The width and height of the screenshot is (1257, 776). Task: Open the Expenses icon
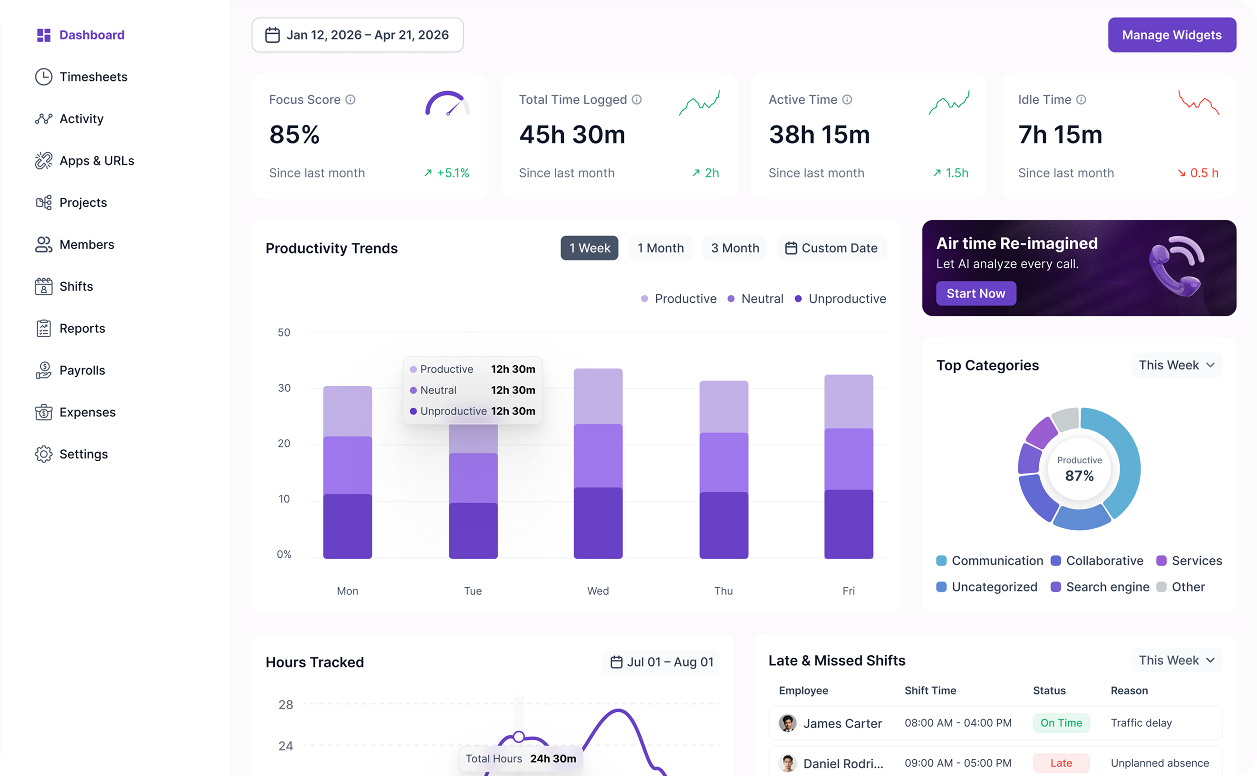pos(44,412)
